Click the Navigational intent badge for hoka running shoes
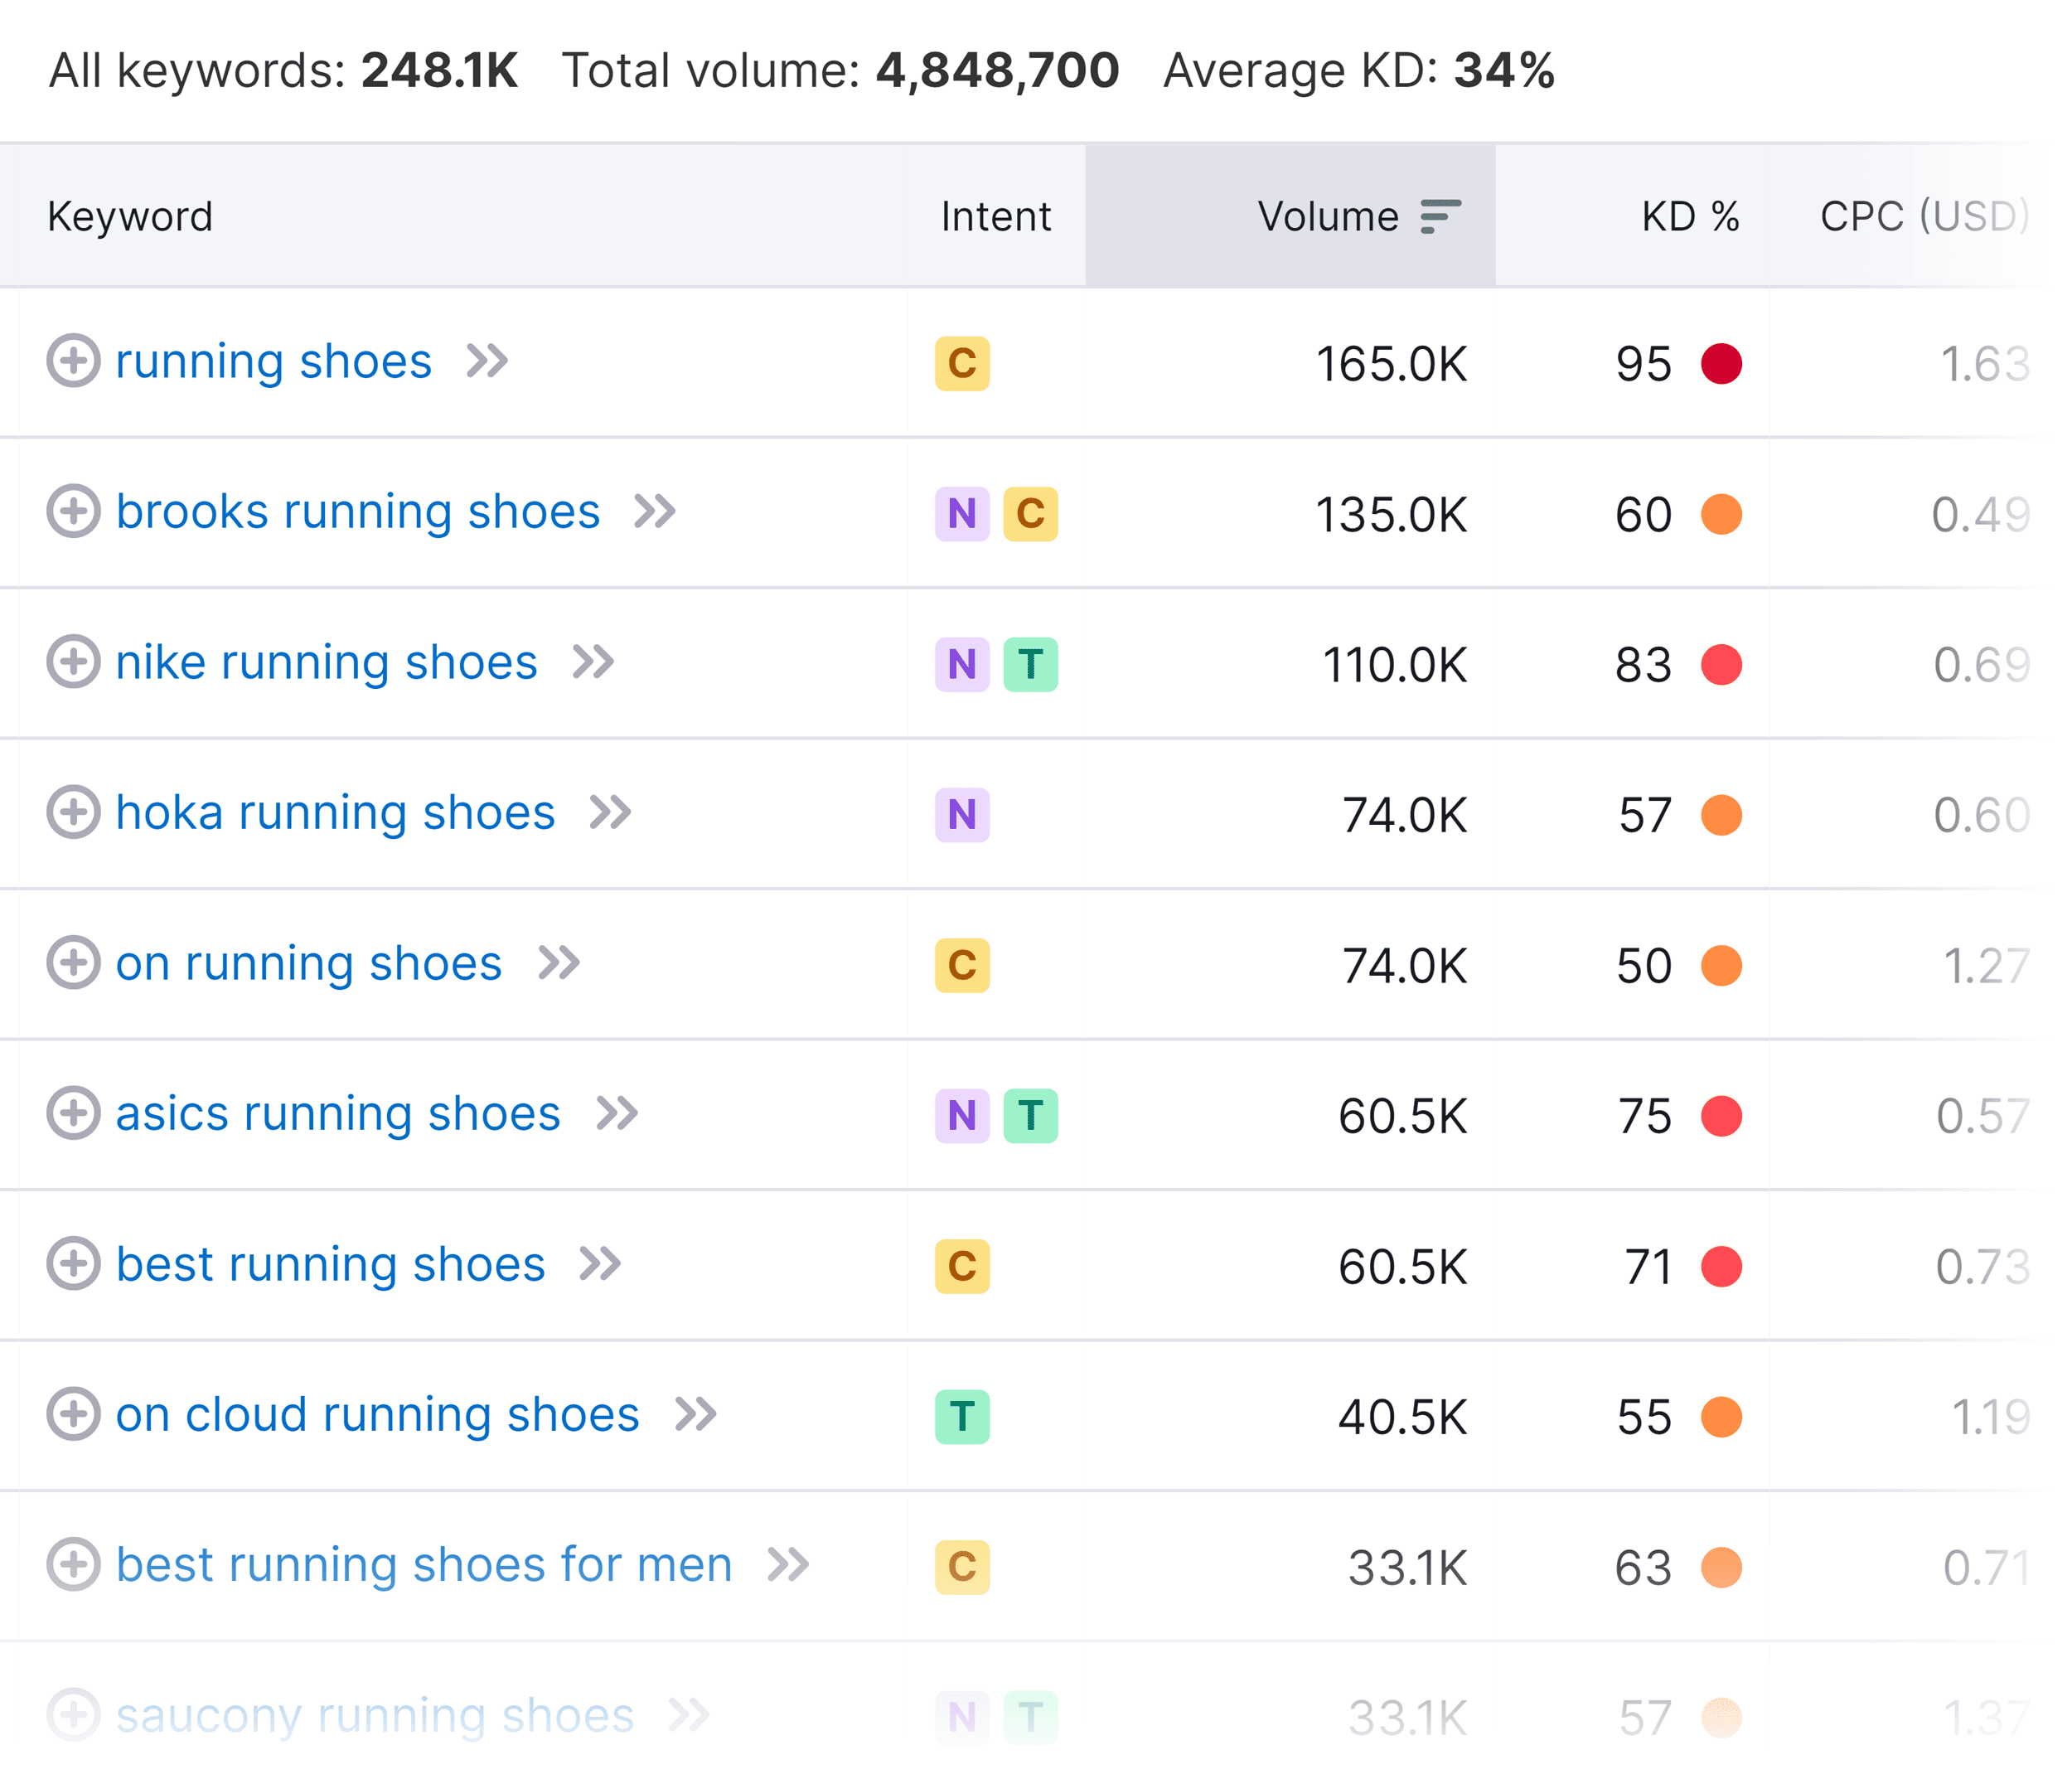This screenshot has height=1779, width=2072. (x=961, y=815)
